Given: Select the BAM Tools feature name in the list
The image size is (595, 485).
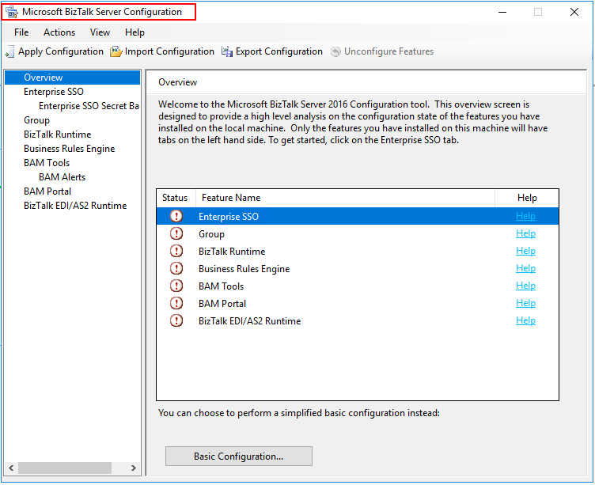Looking at the screenshot, I should click(221, 286).
